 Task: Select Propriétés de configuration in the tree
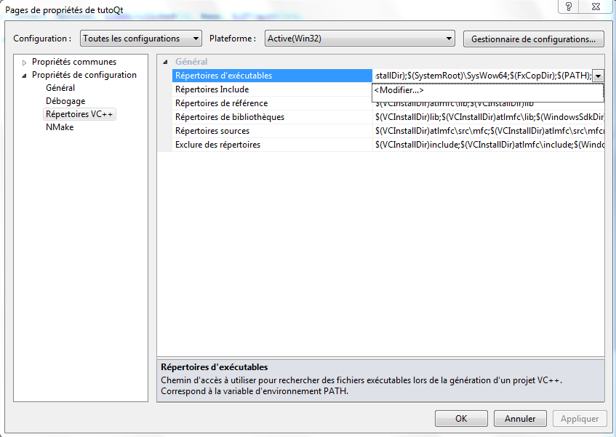[x=84, y=75]
